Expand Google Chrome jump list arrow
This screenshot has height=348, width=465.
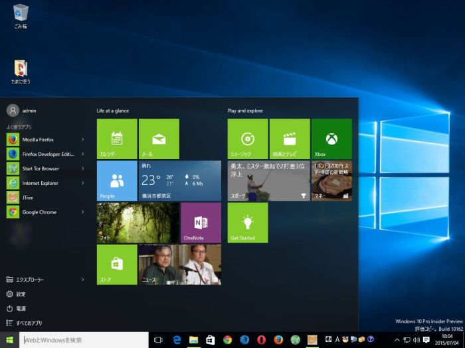click(82, 212)
